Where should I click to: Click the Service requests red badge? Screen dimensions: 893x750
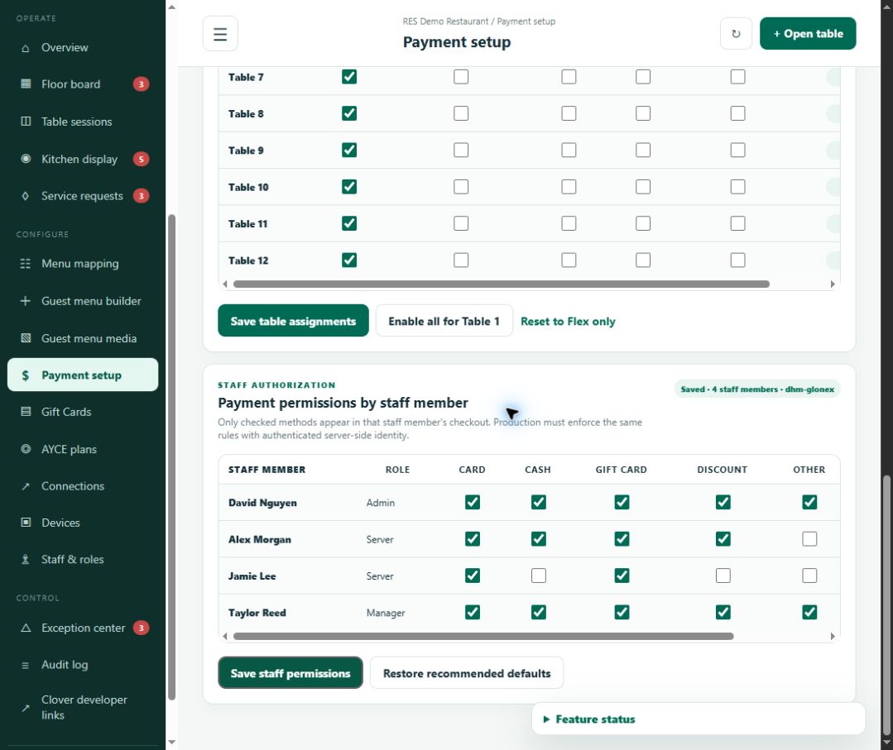142,196
